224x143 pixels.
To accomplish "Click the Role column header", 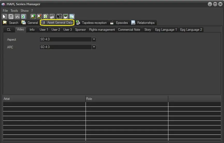I will (127, 99).
